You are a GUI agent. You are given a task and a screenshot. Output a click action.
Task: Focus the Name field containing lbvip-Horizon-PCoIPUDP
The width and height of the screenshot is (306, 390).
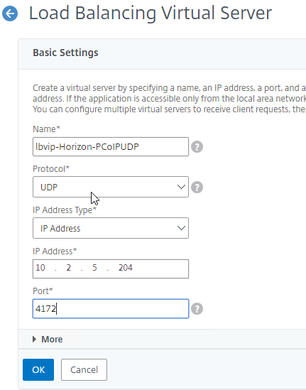click(x=111, y=147)
